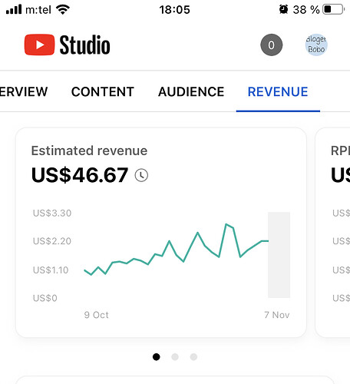The height and width of the screenshot is (384, 350).
Task: Go to the partially visible Overview tab
Action: 24,91
